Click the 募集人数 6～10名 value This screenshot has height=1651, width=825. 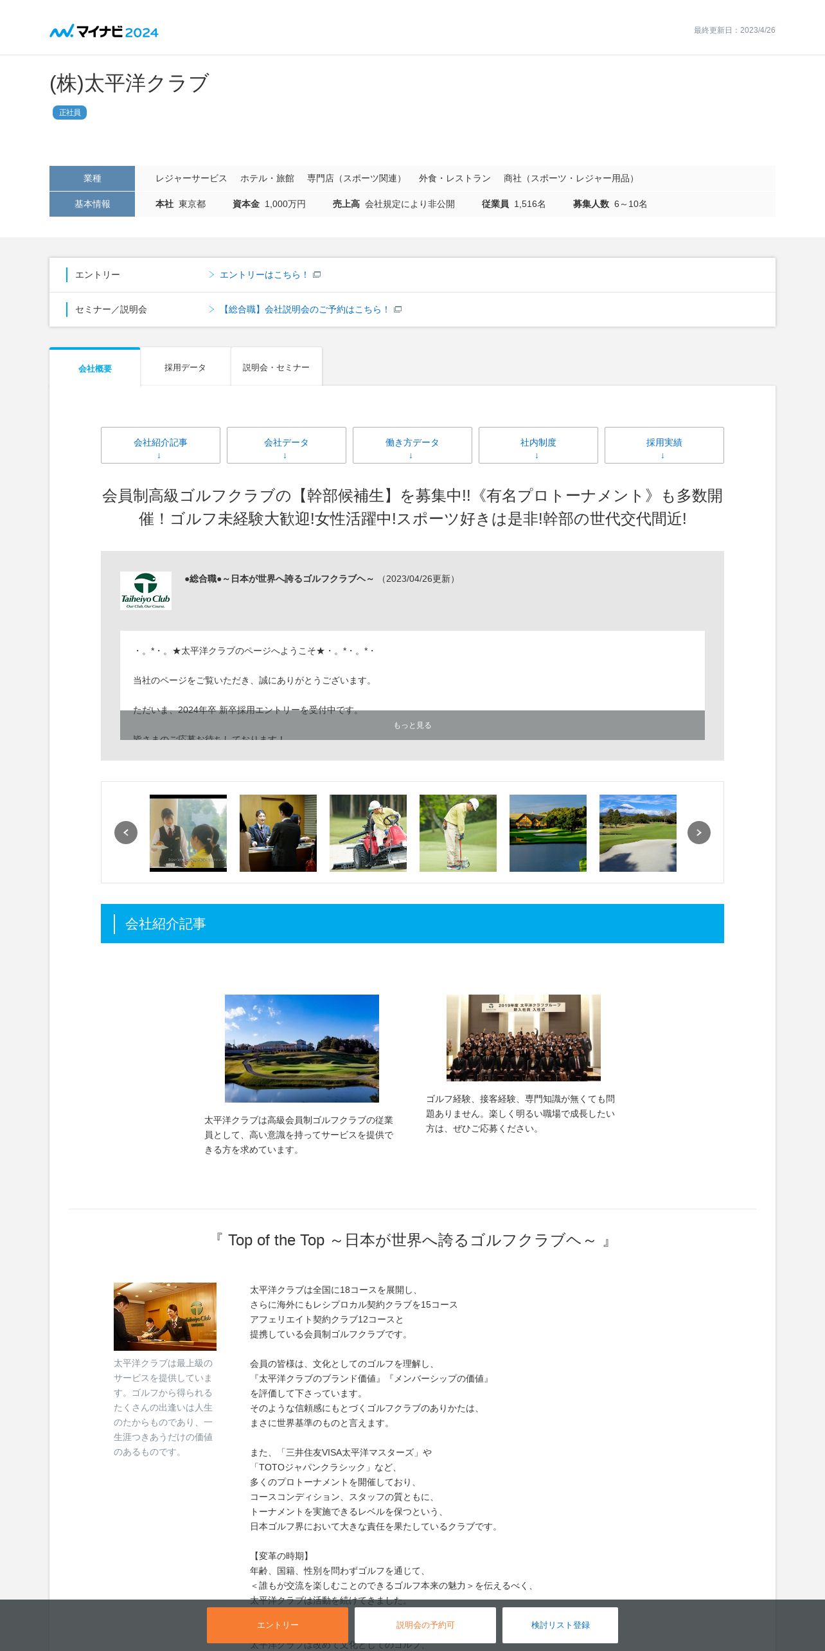click(610, 204)
